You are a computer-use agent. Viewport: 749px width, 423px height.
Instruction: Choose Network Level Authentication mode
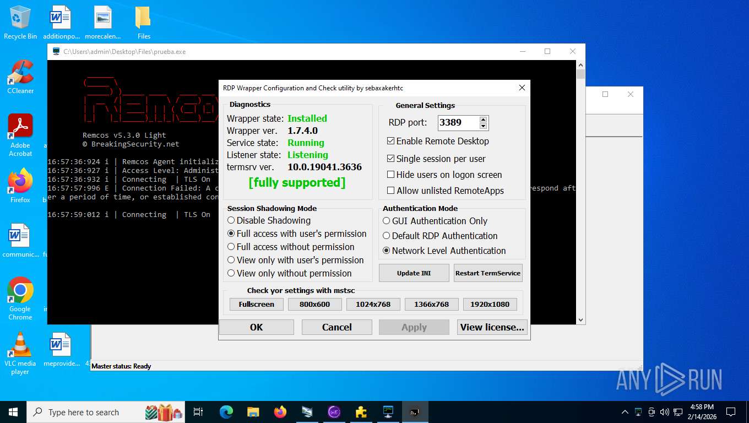point(387,251)
